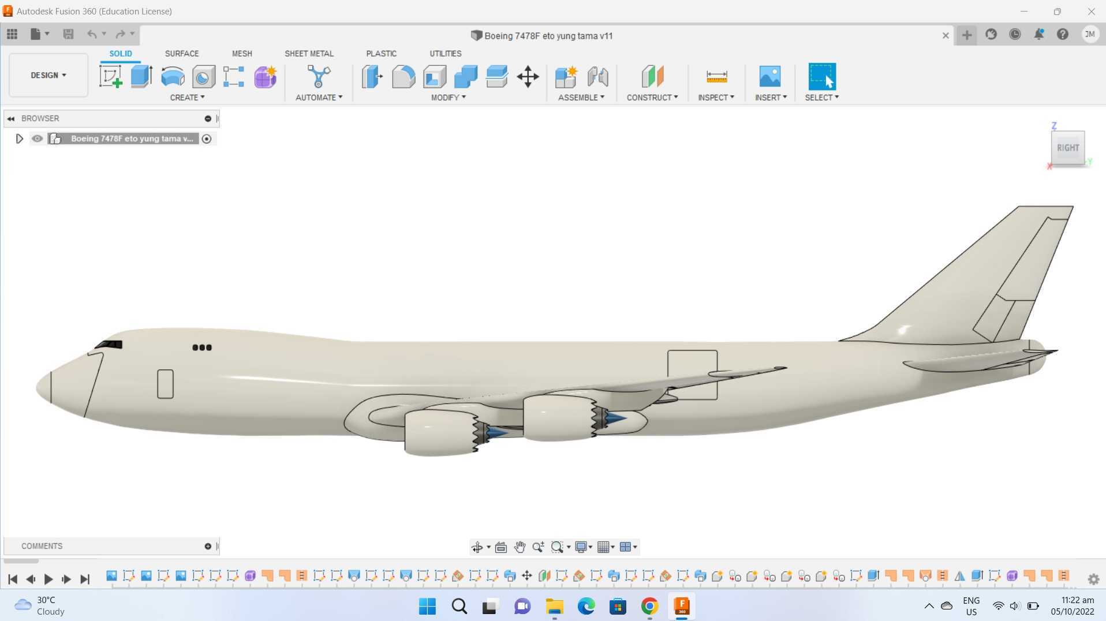Click the Automate icon

319,76
